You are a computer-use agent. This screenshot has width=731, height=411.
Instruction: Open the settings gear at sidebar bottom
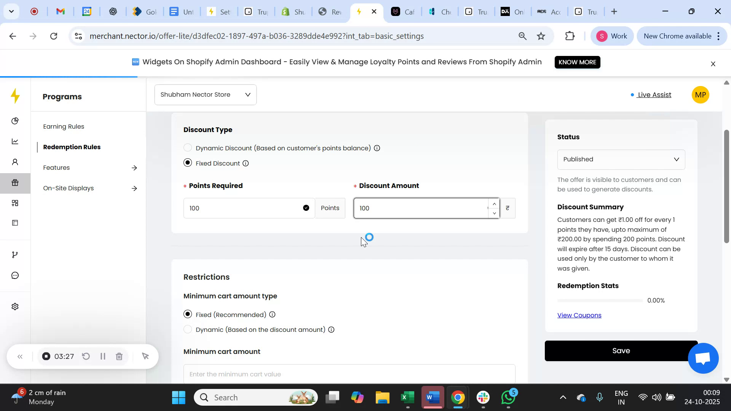click(x=15, y=306)
